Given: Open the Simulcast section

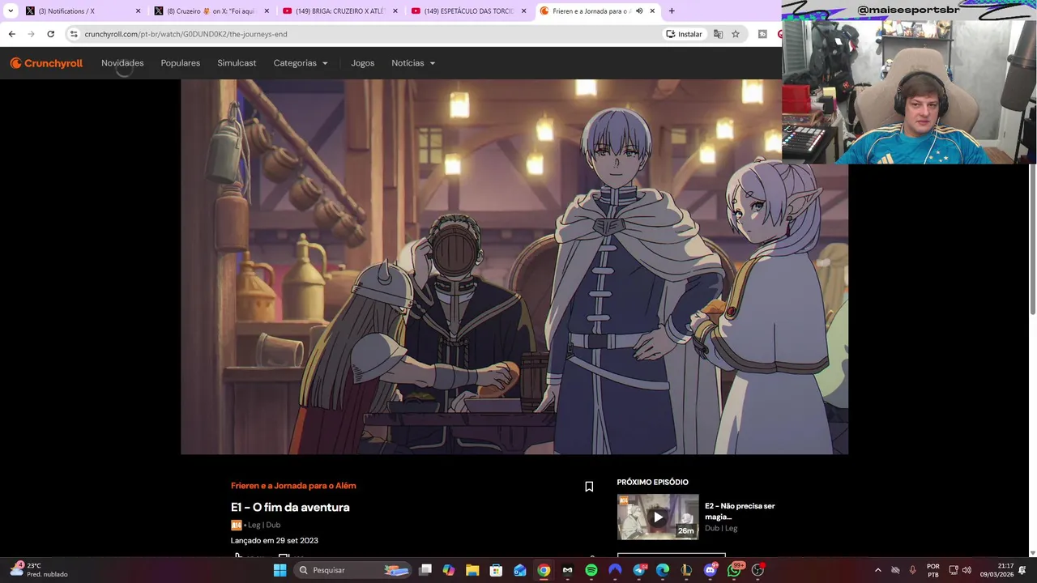Looking at the screenshot, I should [x=237, y=63].
